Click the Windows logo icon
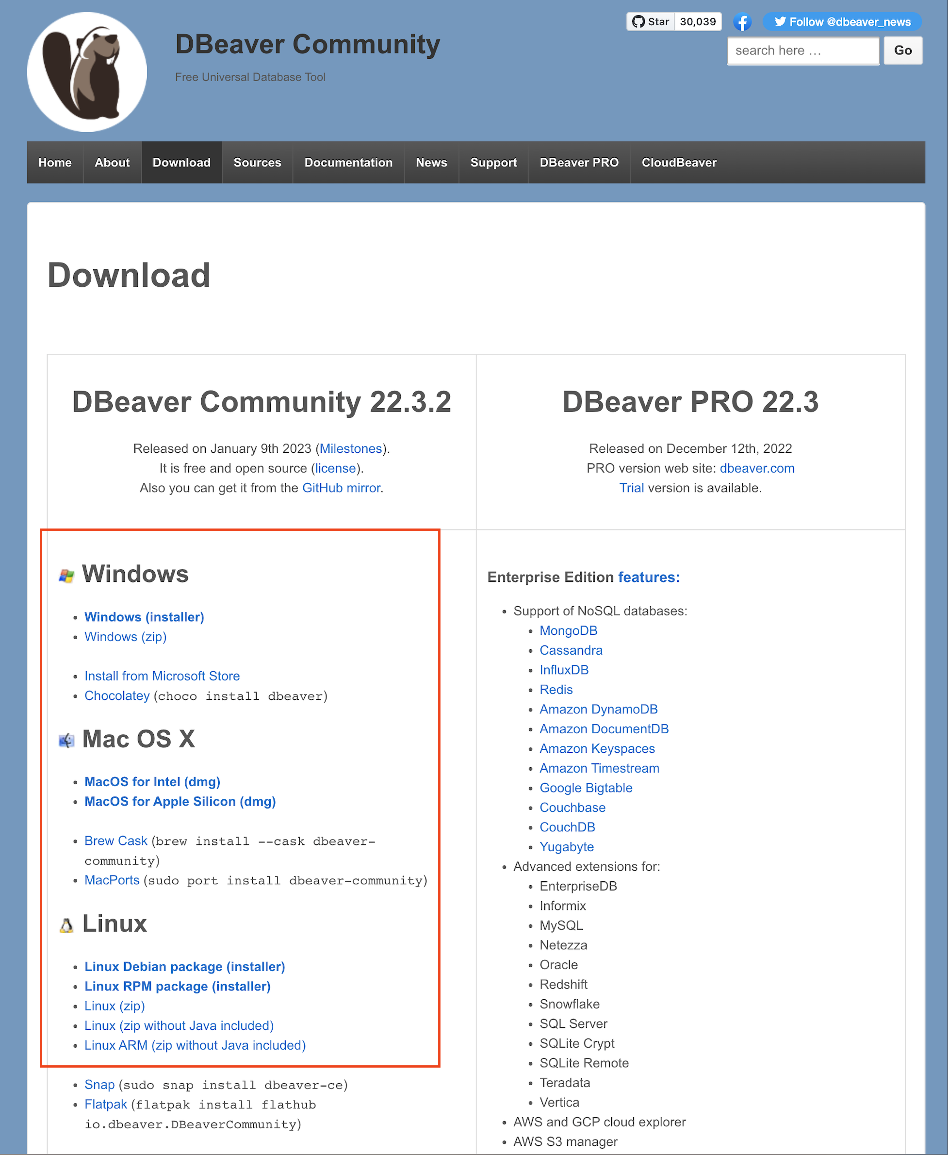The width and height of the screenshot is (948, 1155). pyautogui.click(x=66, y=576)
